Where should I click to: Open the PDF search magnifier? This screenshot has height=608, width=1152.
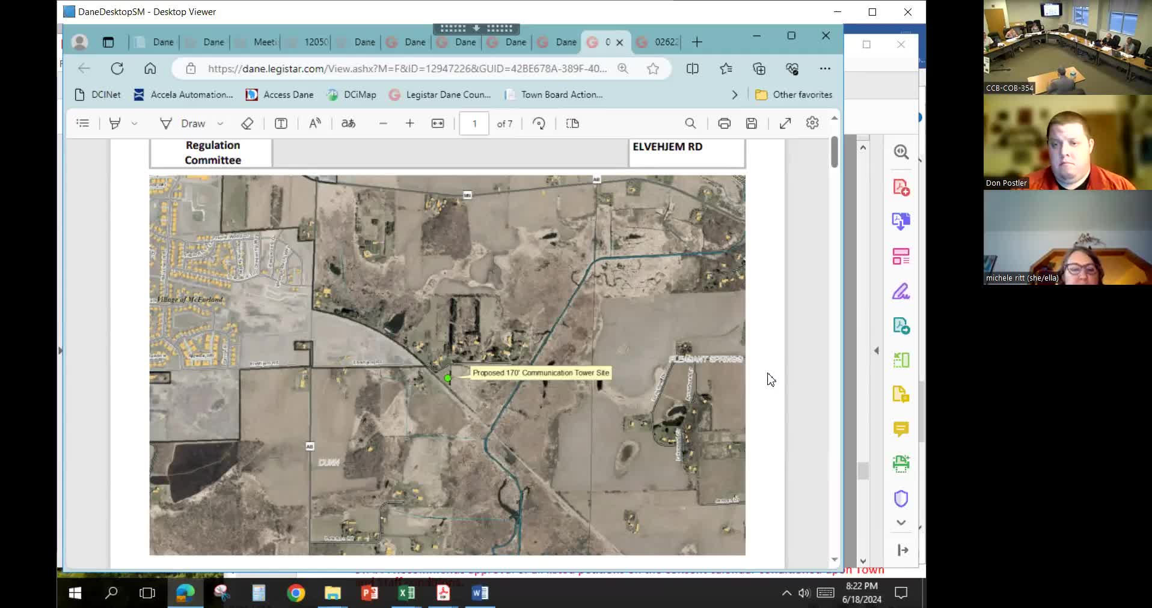(x=690, y=123)
